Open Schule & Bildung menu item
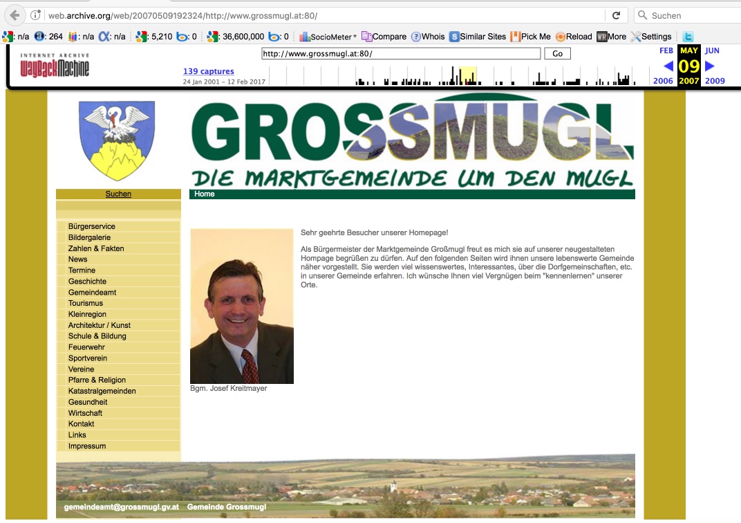Screen dimensions: 741x523 pos(97,336)
